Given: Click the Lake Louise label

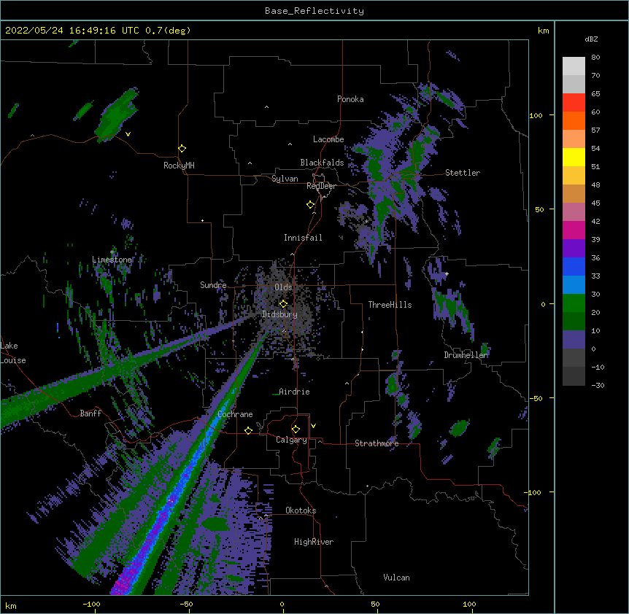Looking at the screenshot, I should click(x=13, y=353).
